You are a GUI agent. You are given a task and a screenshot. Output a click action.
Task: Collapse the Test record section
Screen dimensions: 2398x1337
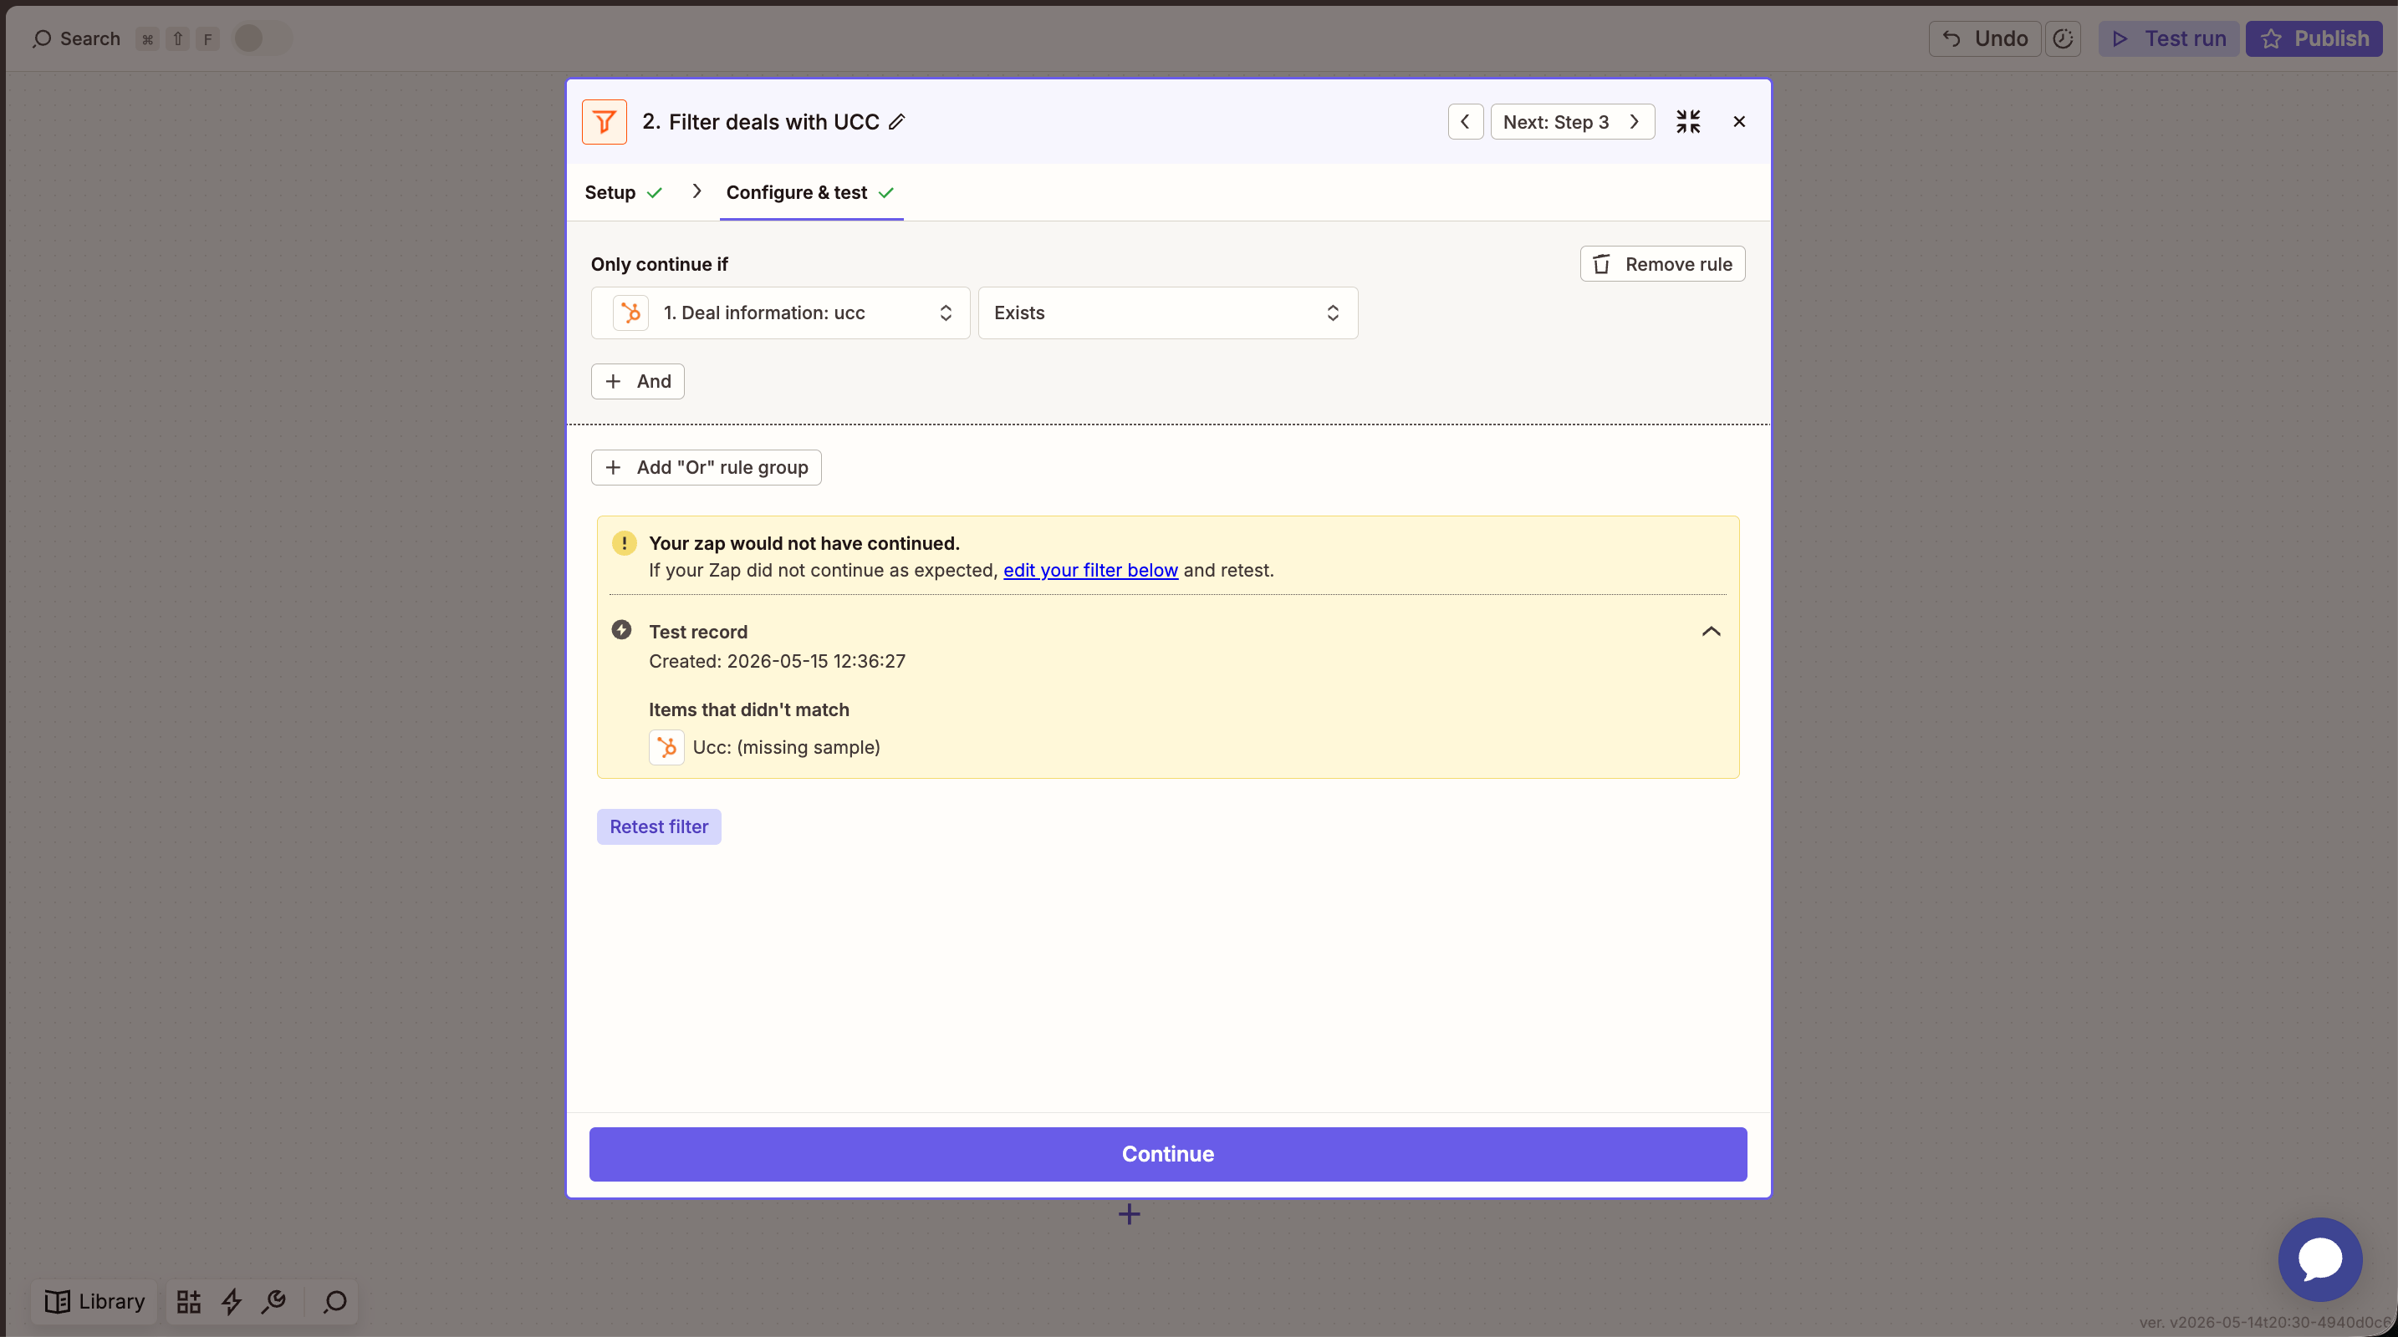click(1711, 632)
